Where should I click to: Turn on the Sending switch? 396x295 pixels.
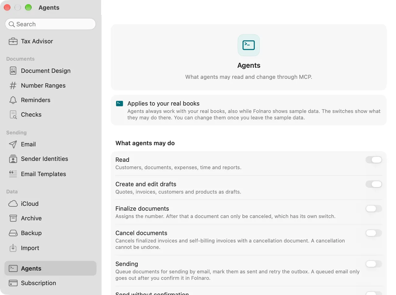(374, 264)
